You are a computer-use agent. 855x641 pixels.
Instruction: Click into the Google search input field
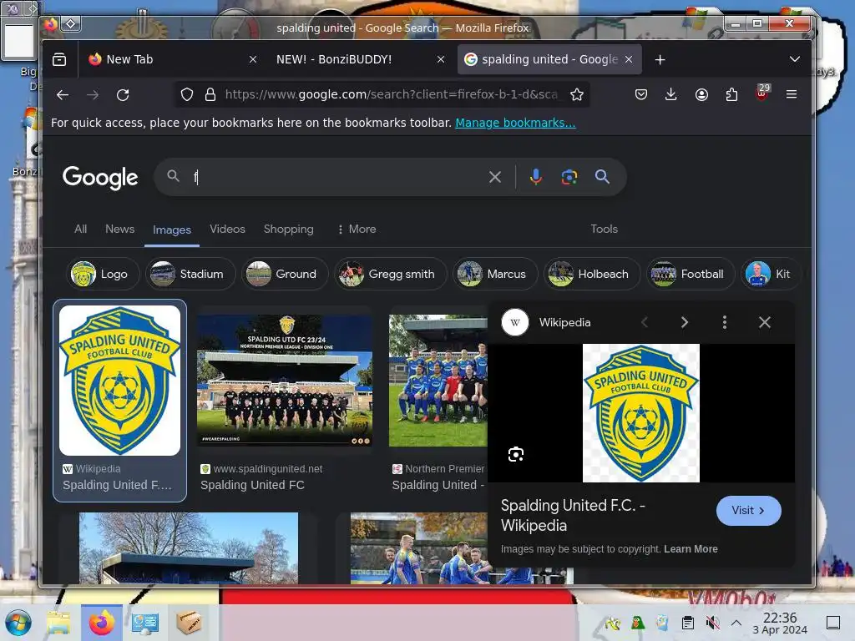tap(338, 177)
